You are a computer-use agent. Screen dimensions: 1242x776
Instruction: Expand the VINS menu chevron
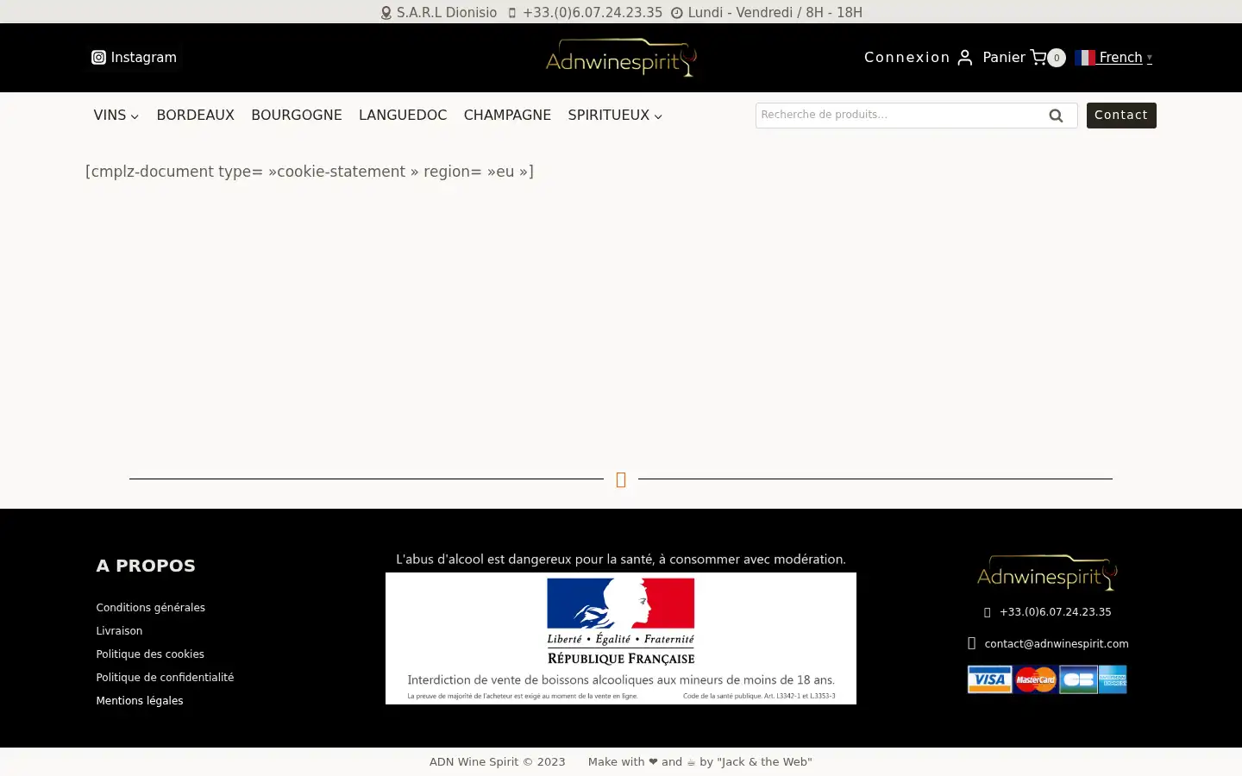[x=135, y=116]
